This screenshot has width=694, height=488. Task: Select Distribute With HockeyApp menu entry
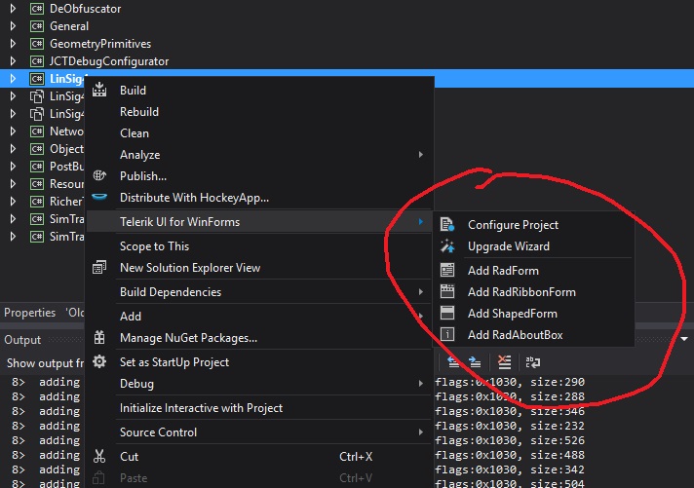[194, 198]
